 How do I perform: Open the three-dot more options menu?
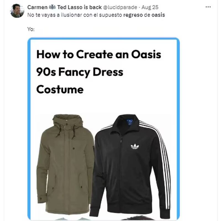coord(208,7)
